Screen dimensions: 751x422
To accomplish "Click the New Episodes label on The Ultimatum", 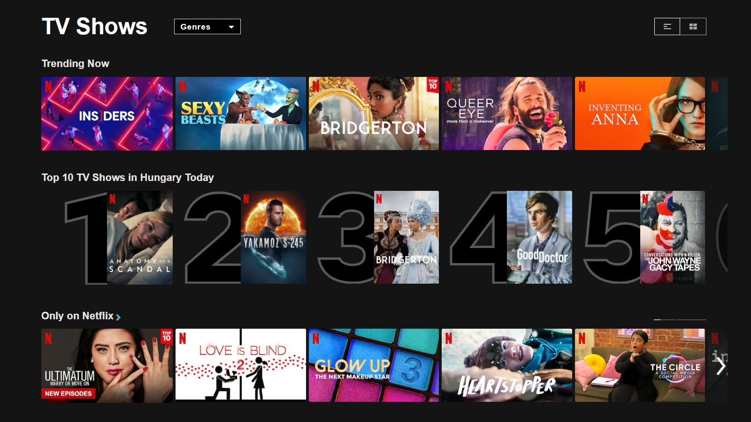I will pos(69,393).
